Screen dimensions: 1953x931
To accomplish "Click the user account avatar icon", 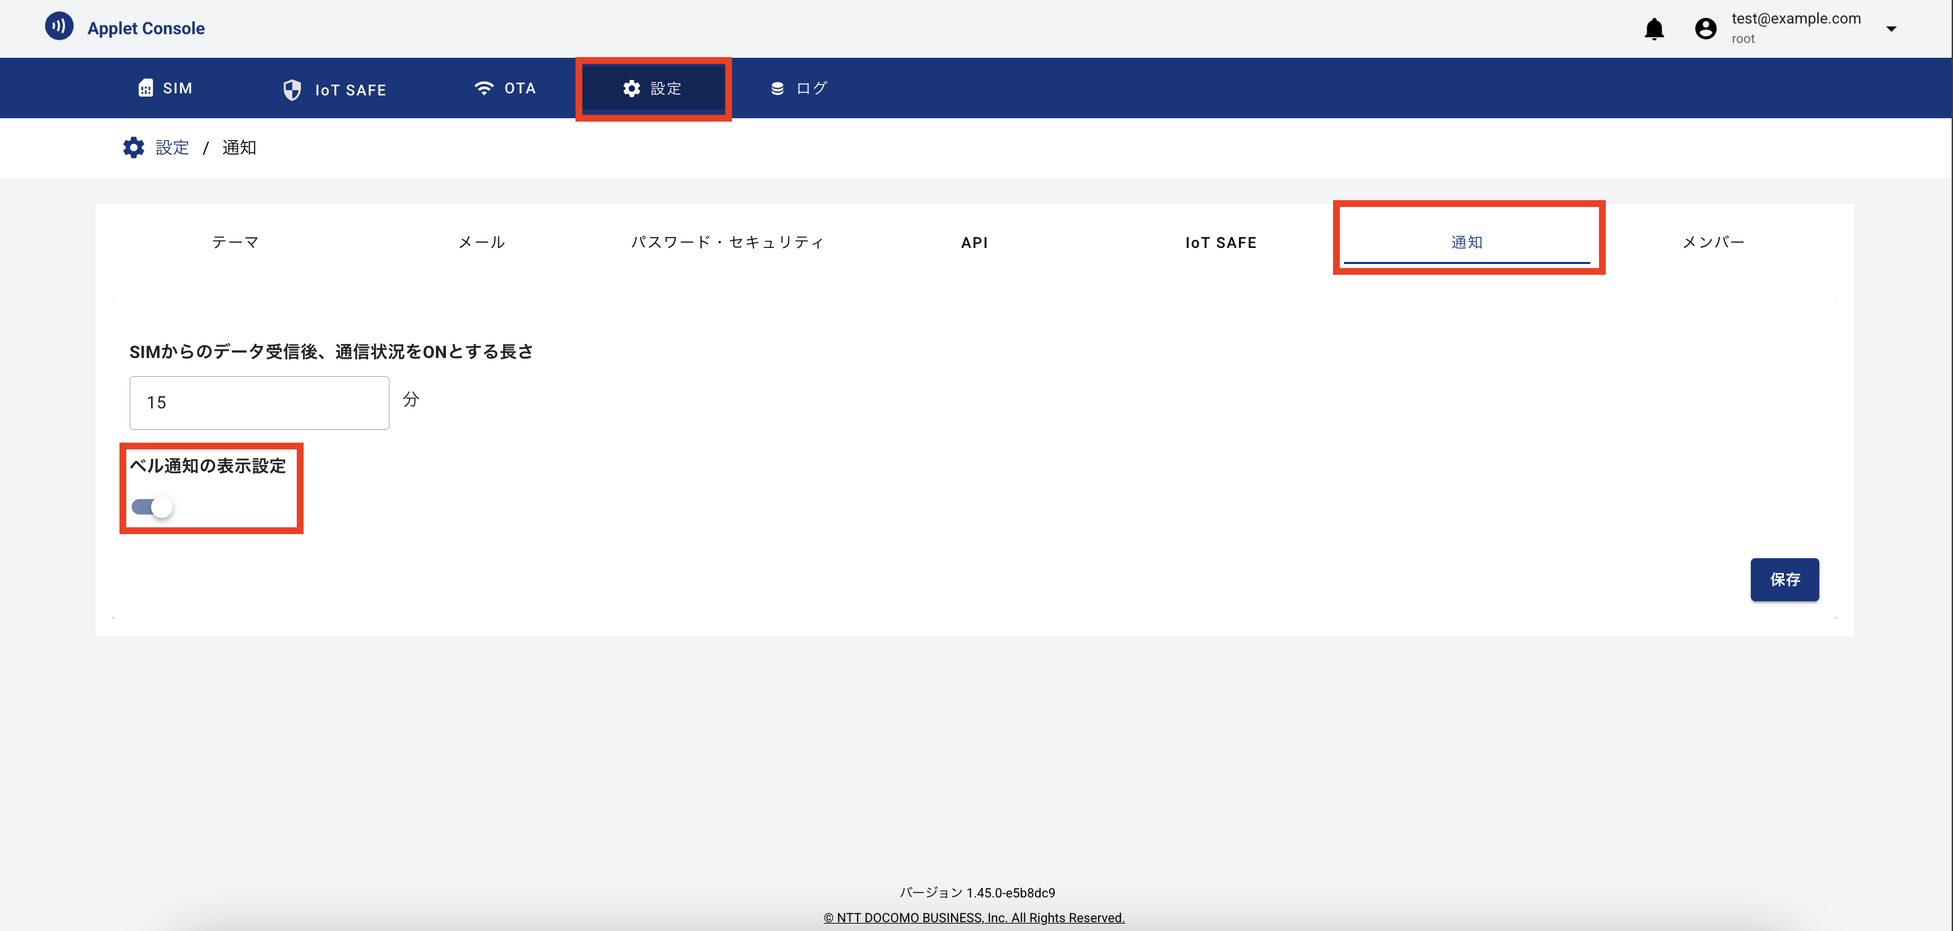I will pyautogui.click(x=1705, y=28).
